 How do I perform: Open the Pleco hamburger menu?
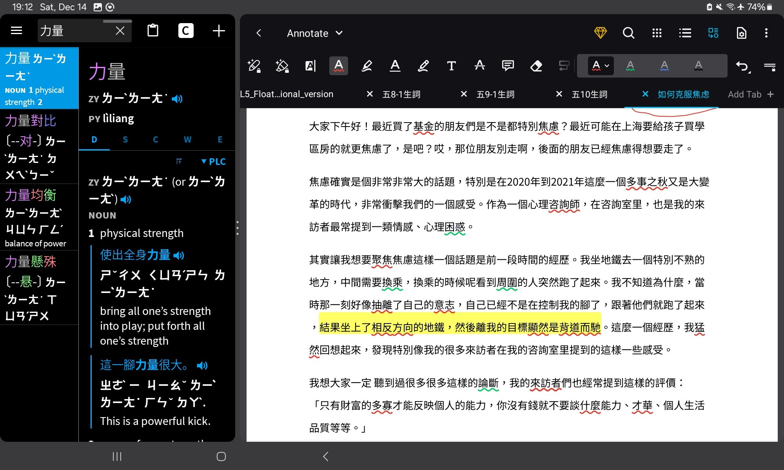[16, 31]
